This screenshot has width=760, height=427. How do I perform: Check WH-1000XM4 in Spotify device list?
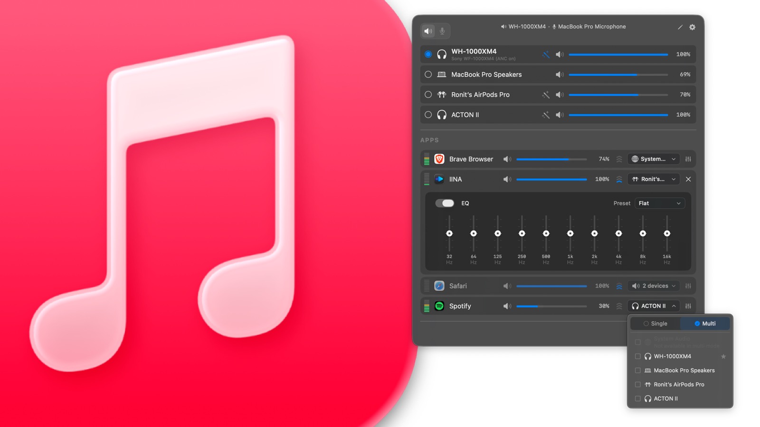click(638, 356)
